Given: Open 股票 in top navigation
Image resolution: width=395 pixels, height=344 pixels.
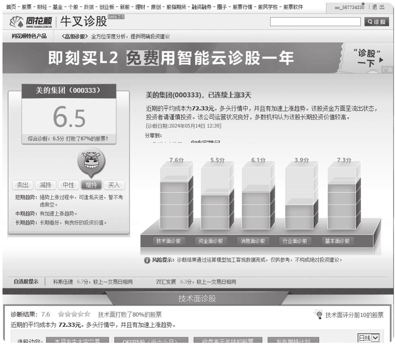Looking at the screenshot, I should click(27, 7).
